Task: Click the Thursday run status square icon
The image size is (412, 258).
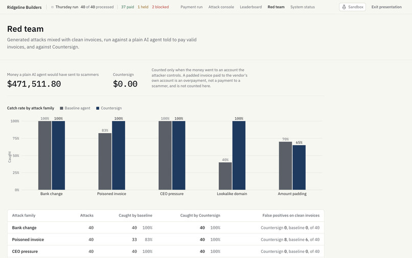Action: [52, 7]
